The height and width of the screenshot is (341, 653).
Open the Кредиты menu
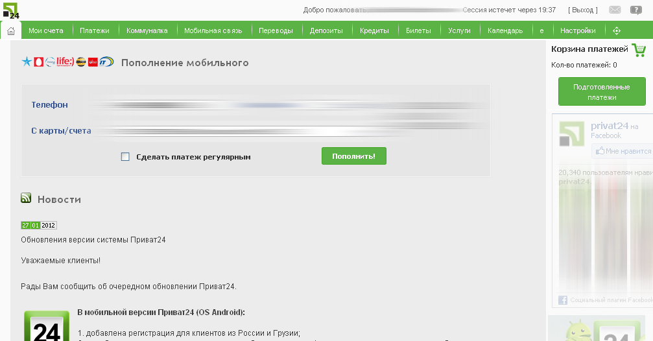pos(374,31)
